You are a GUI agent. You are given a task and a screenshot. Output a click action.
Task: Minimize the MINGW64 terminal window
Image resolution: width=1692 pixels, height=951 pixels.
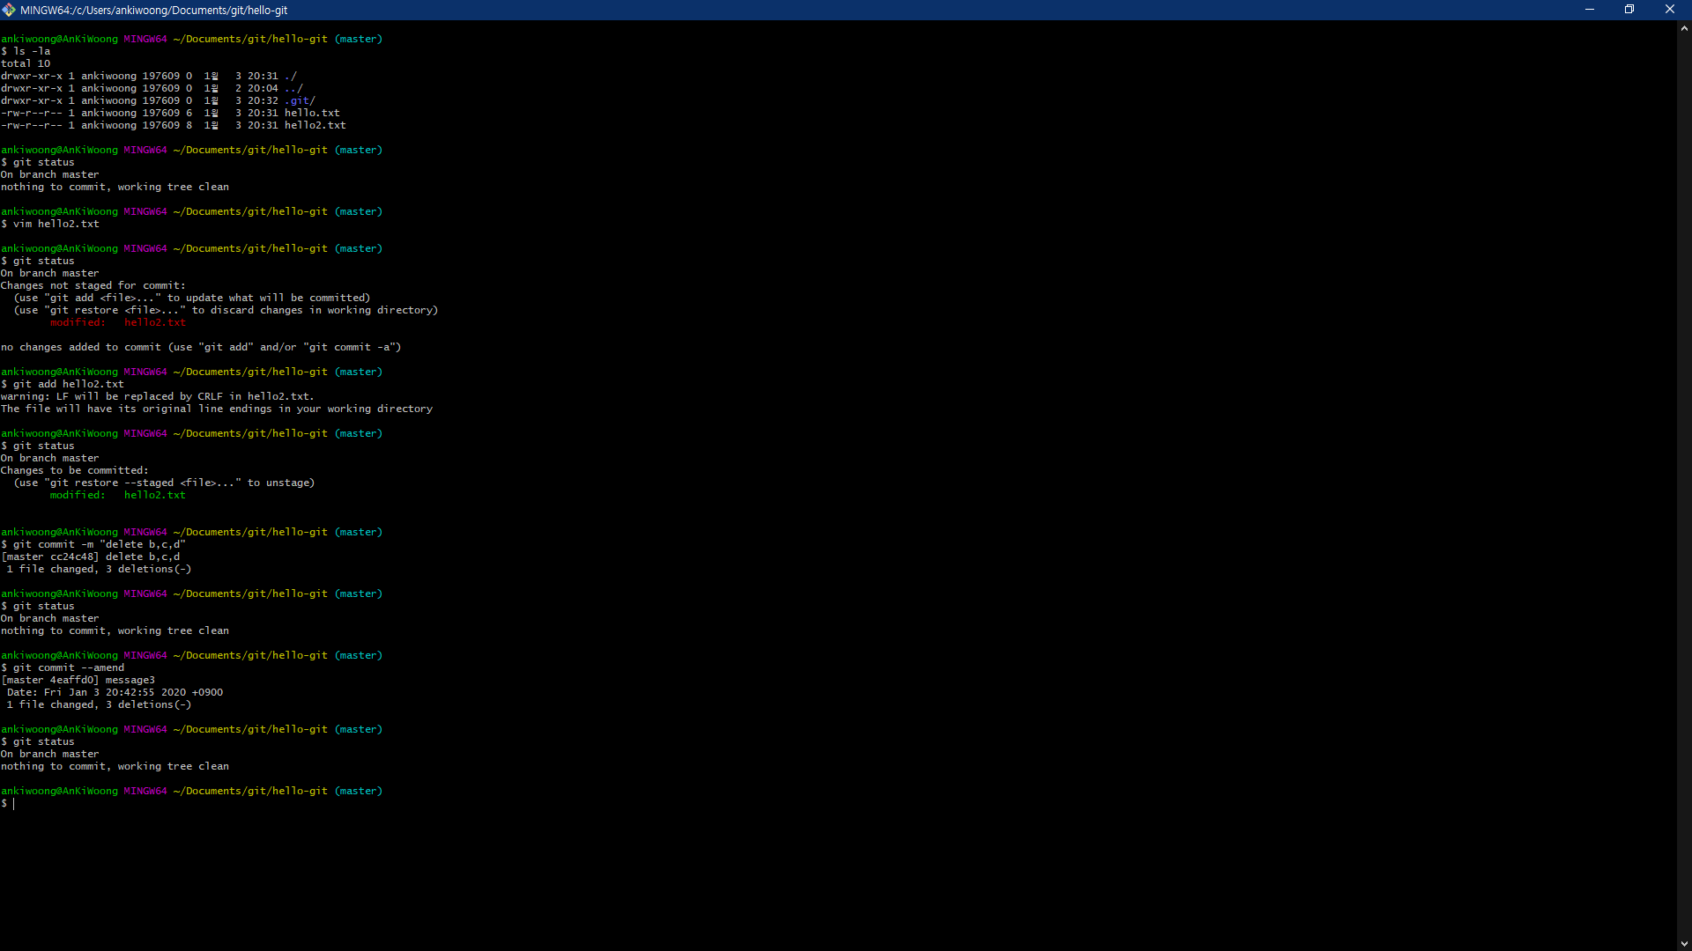tap(1589, 10)
